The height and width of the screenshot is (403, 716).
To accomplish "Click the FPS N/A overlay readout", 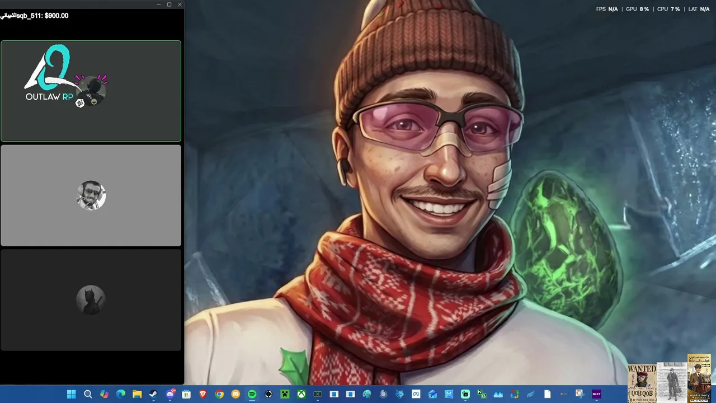I will 607,9.
